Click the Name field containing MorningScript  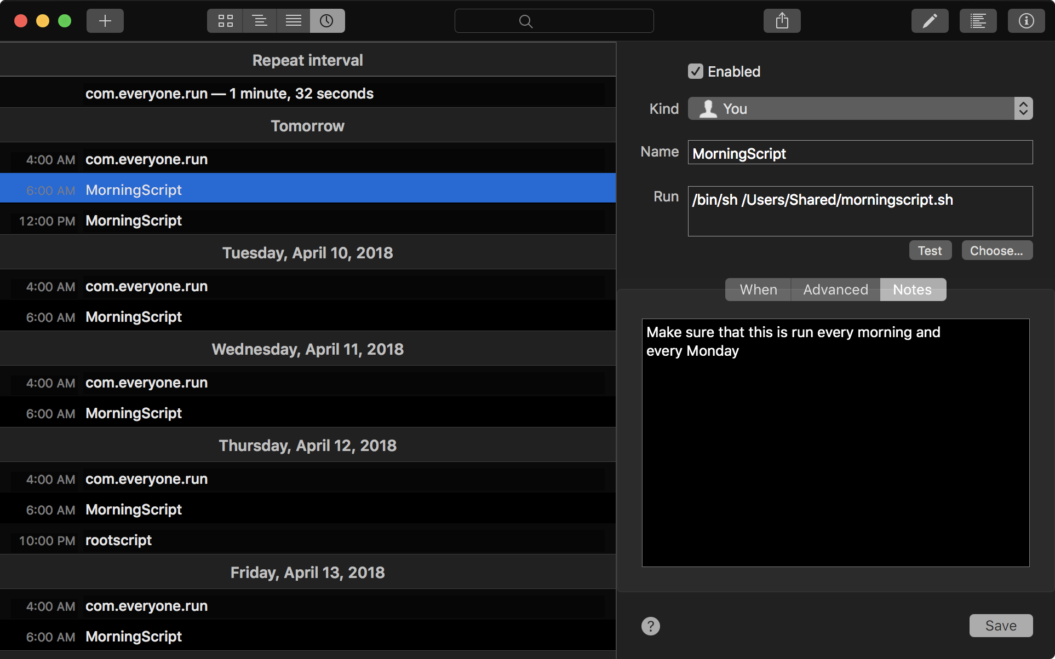[860, 153]
